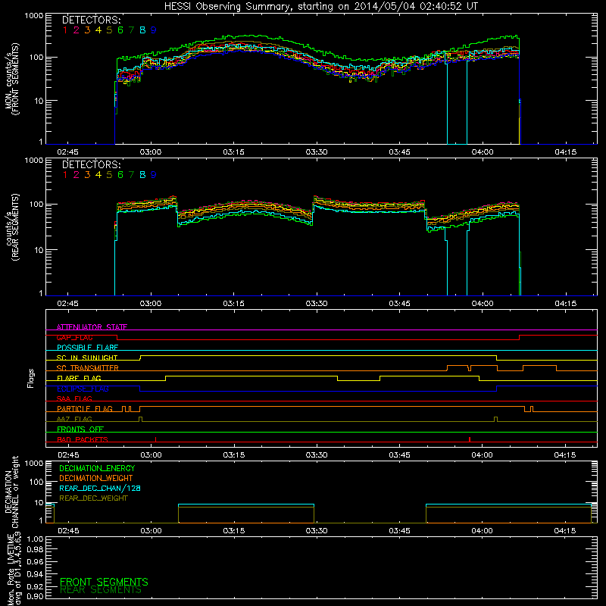Select green detector 6 in rear segments legend

click(120, 175)
